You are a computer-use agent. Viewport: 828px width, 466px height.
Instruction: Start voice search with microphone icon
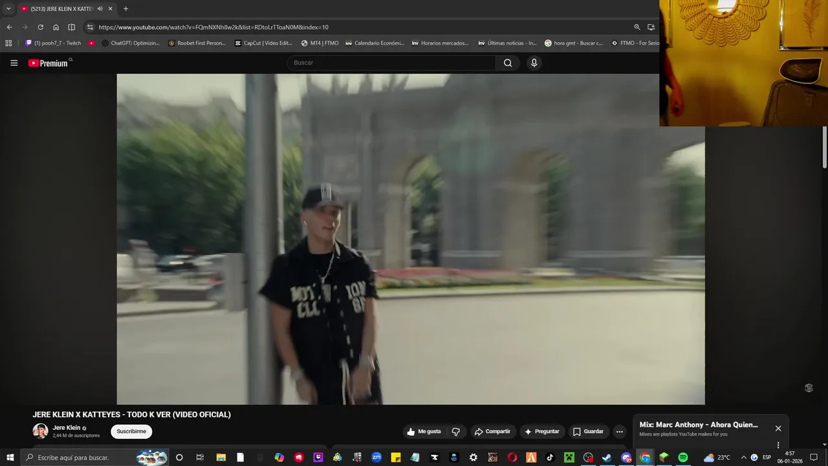coord(534,63)
